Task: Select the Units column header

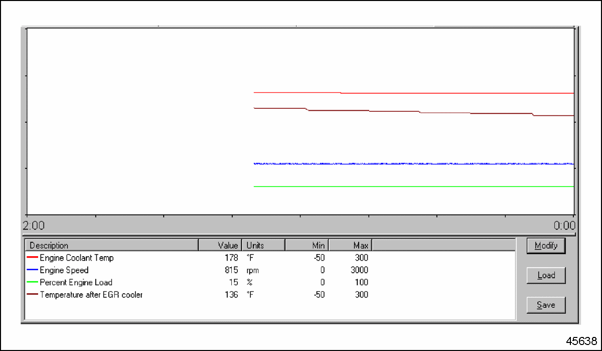Action: (256, 245)
